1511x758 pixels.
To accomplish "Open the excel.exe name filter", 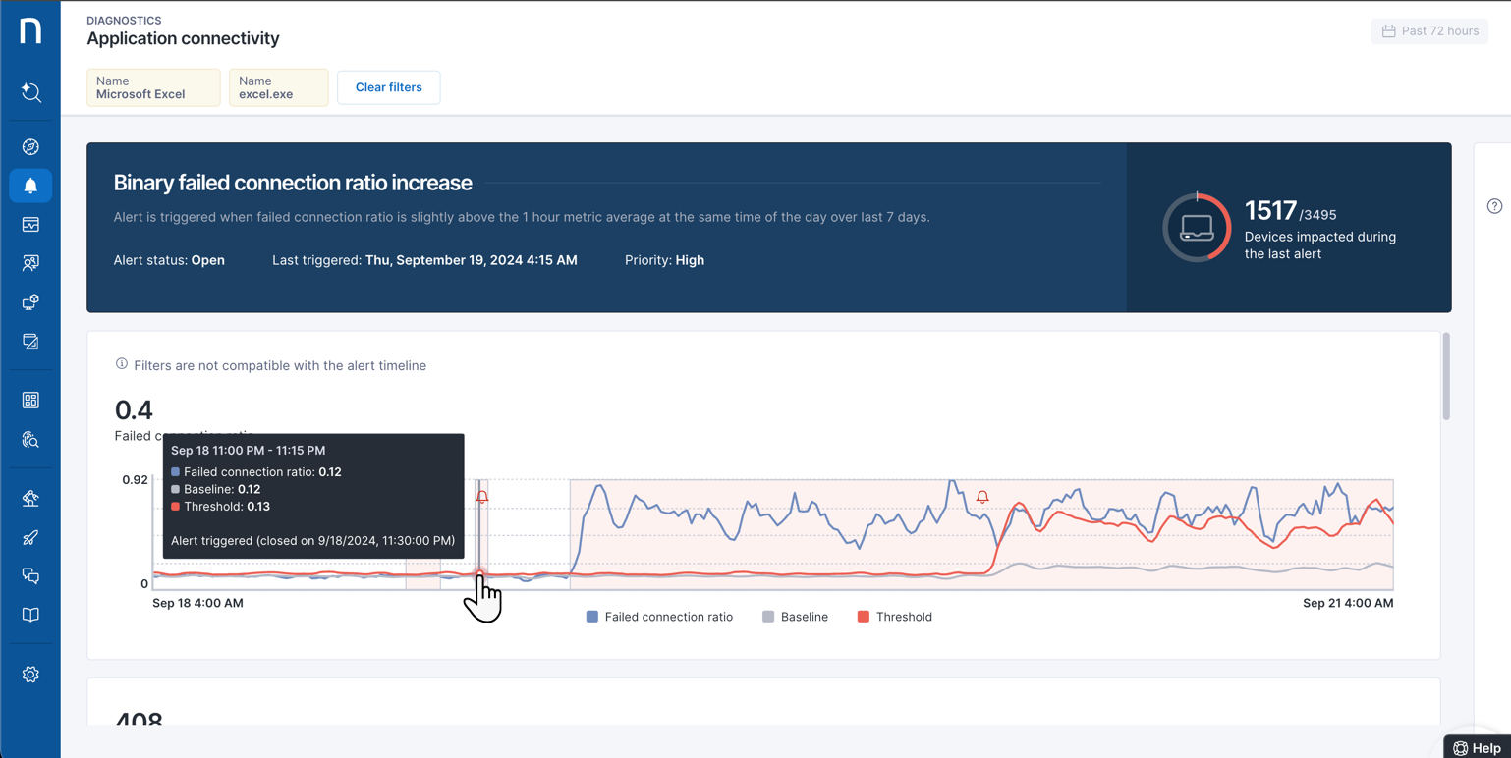I will 279,87.
